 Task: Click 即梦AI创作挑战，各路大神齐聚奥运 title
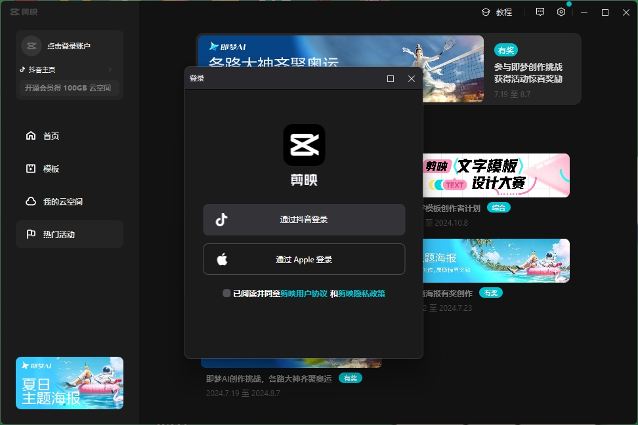[x=269, y=378]
